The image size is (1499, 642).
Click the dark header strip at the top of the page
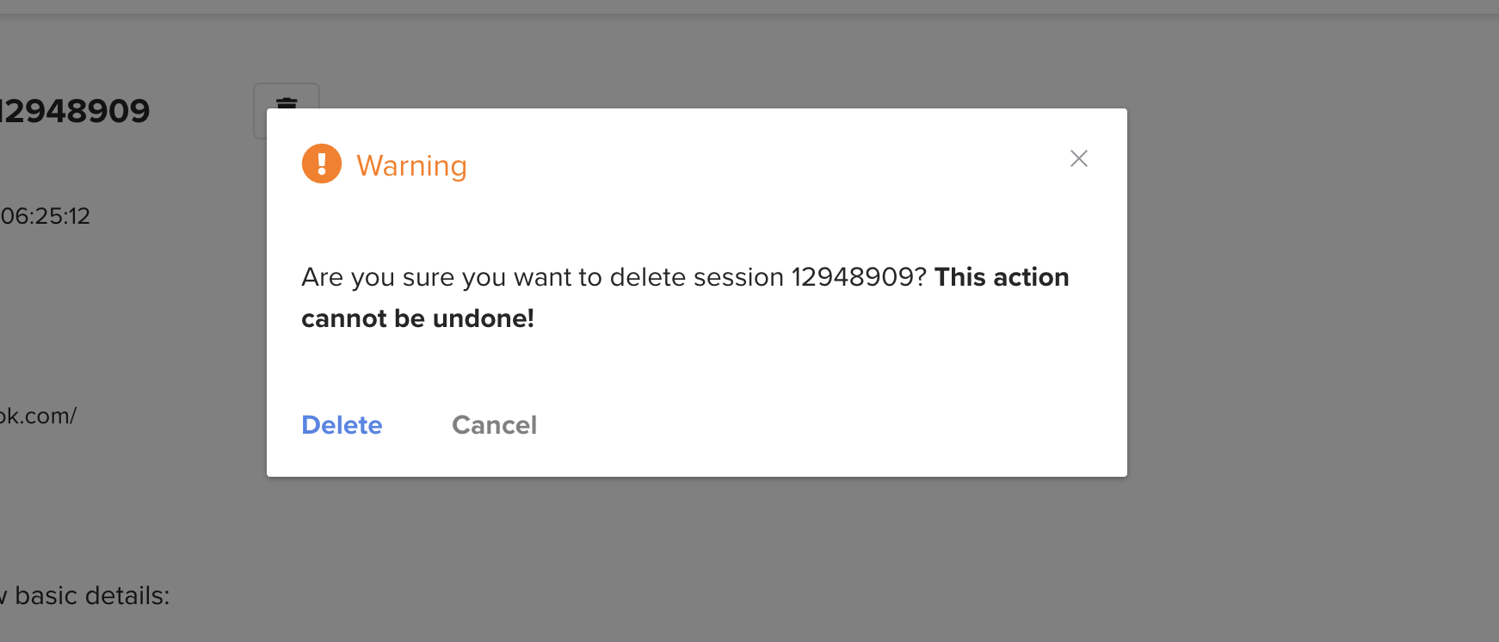click(x=749, y=6)
